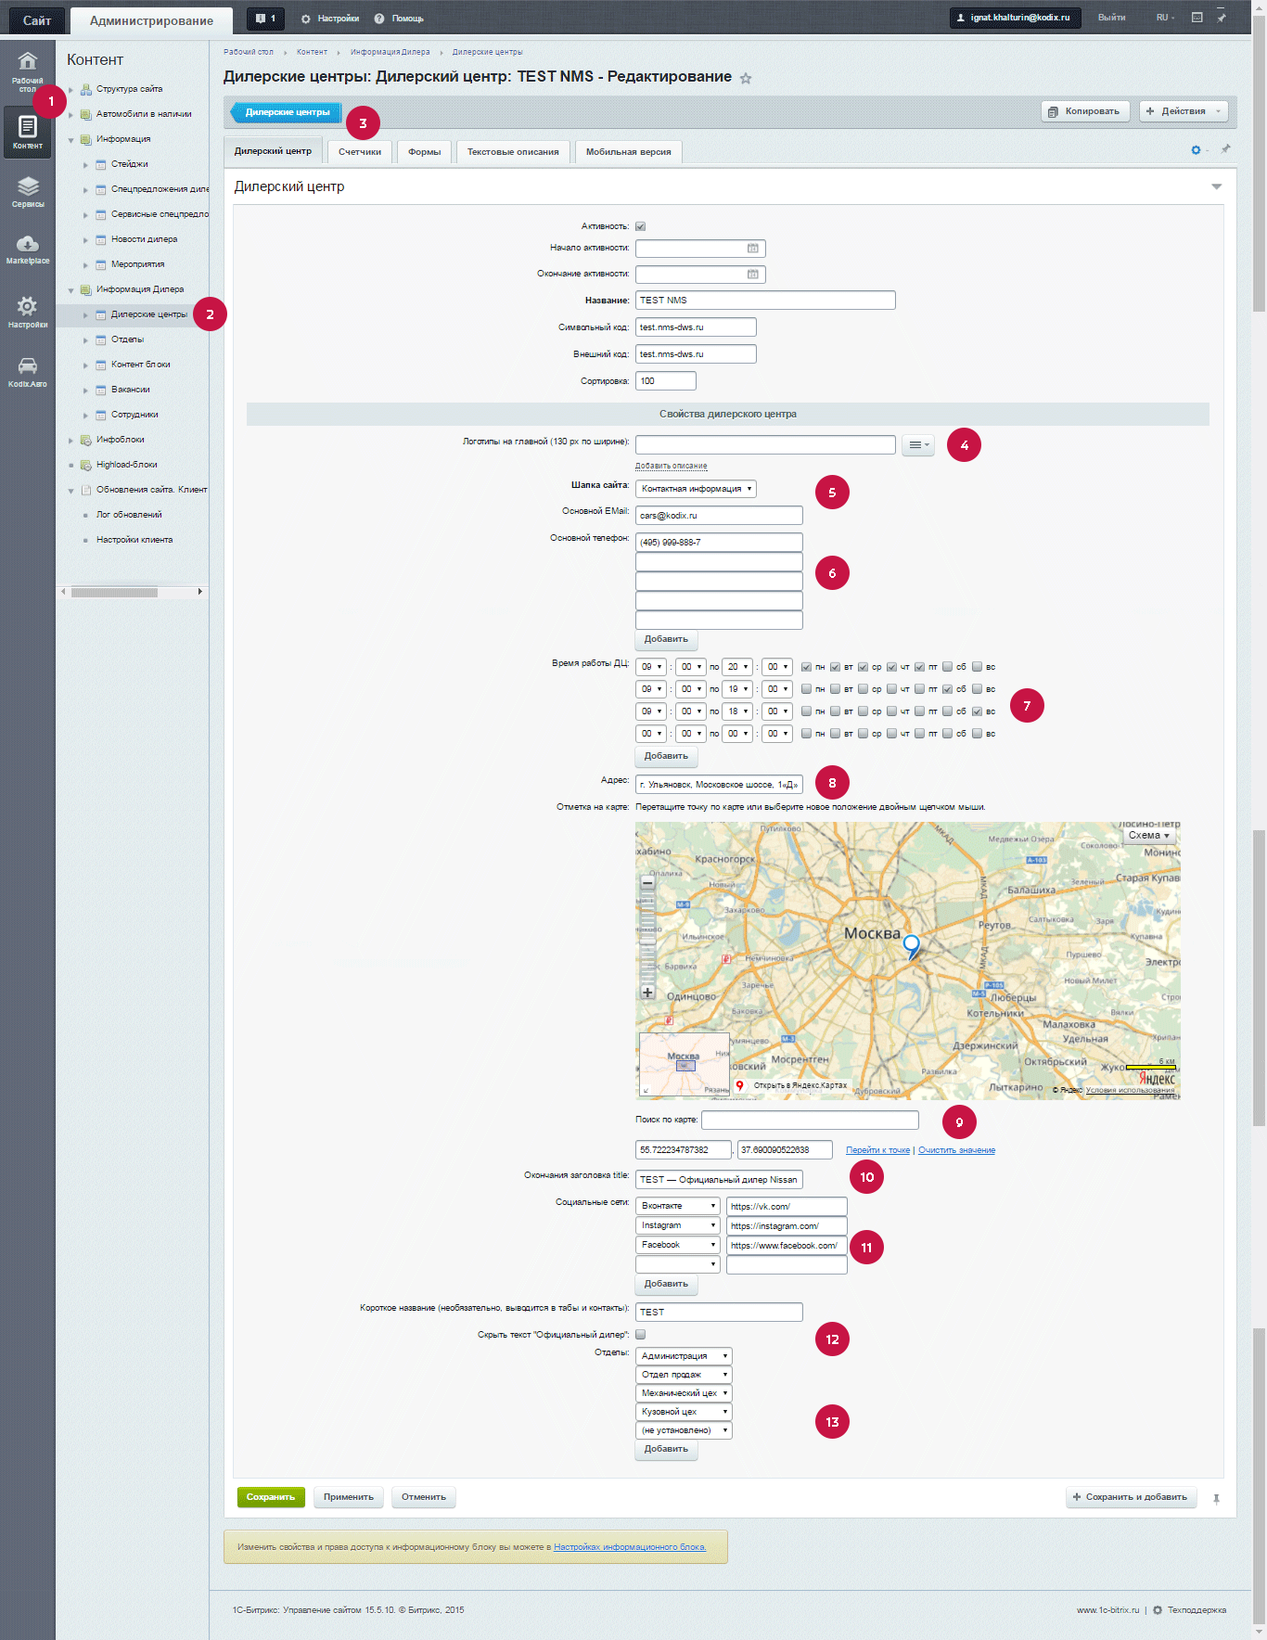The image size is (1267, 1640).
Task: Open Помощь help icon in top bar
Action: [399, 19]
